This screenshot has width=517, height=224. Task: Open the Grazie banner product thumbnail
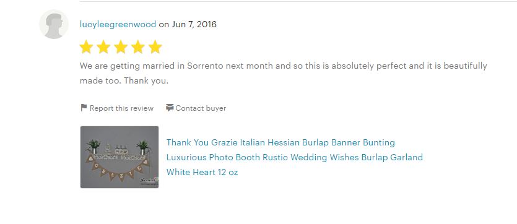click(119, 157)
